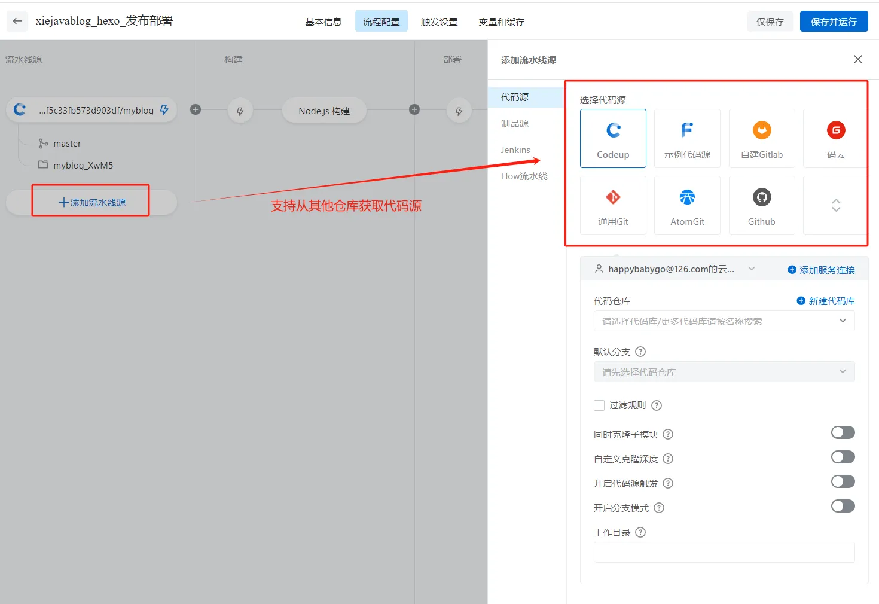Select the 码云 (Gitee) code source
Viewport: 879px width, 604px height.
tap(835, 138)
